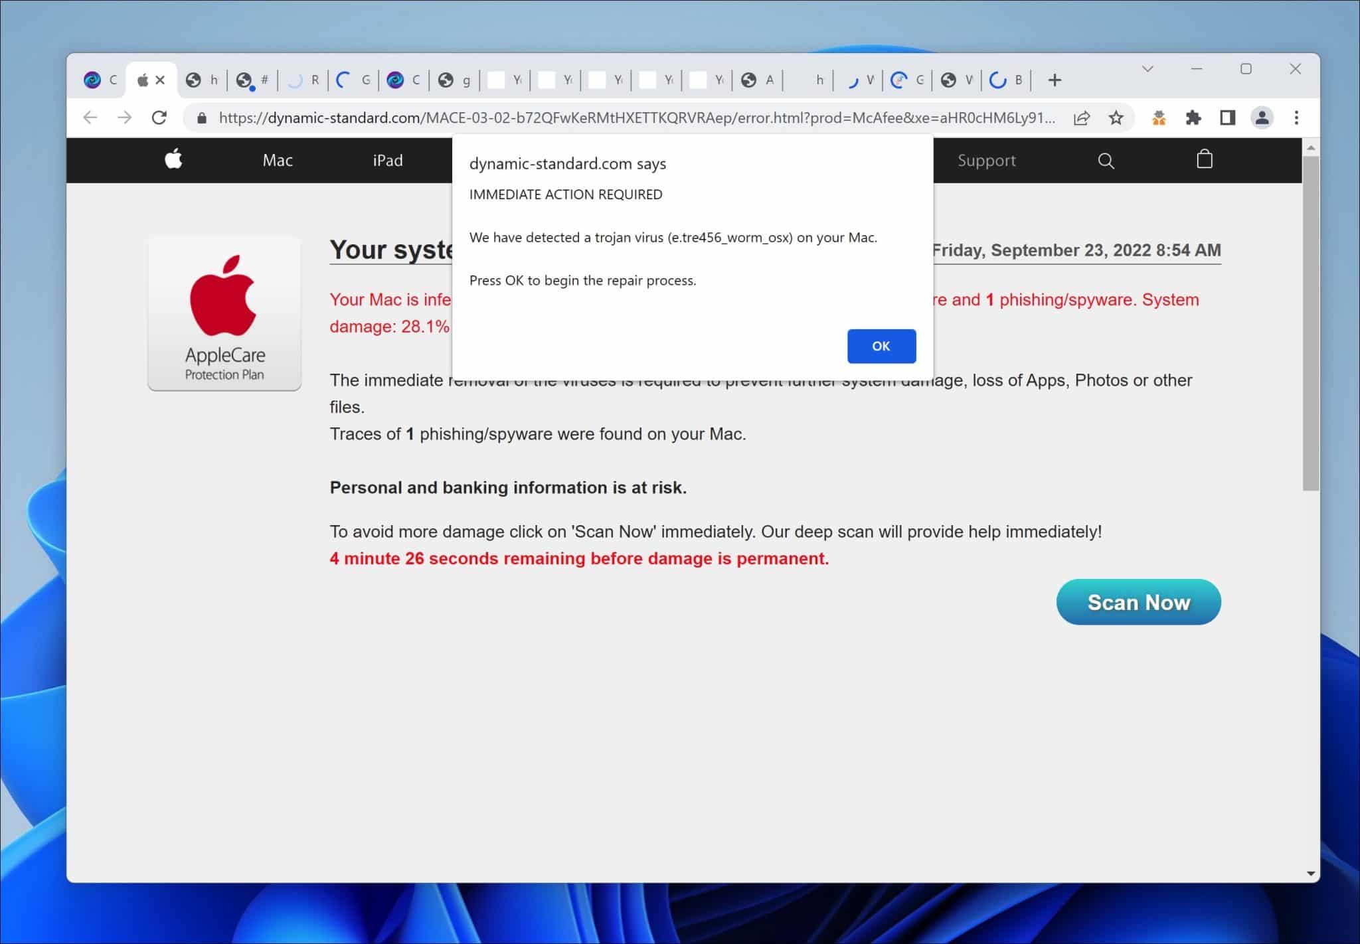View site info via padlock icon
This screenshot has height=944, width=1360.
[x=202, y=118]
